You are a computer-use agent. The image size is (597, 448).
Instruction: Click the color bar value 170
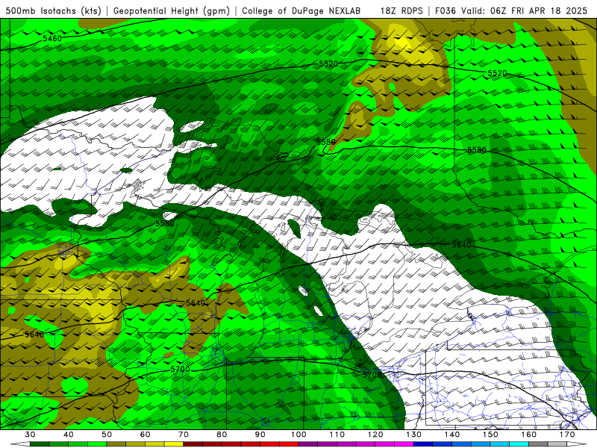pyautogui.click(x=567, y=435)
